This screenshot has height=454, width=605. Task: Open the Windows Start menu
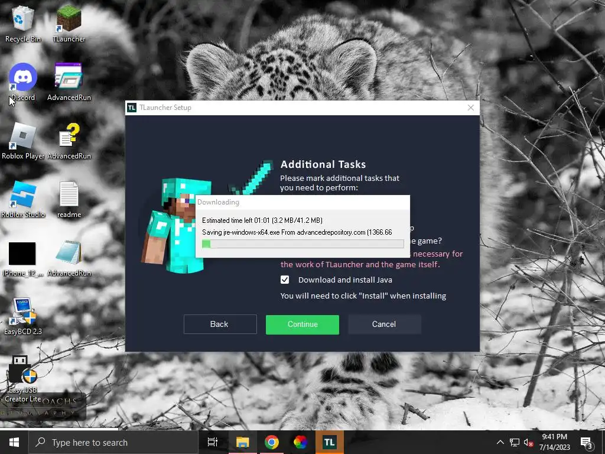14,442
